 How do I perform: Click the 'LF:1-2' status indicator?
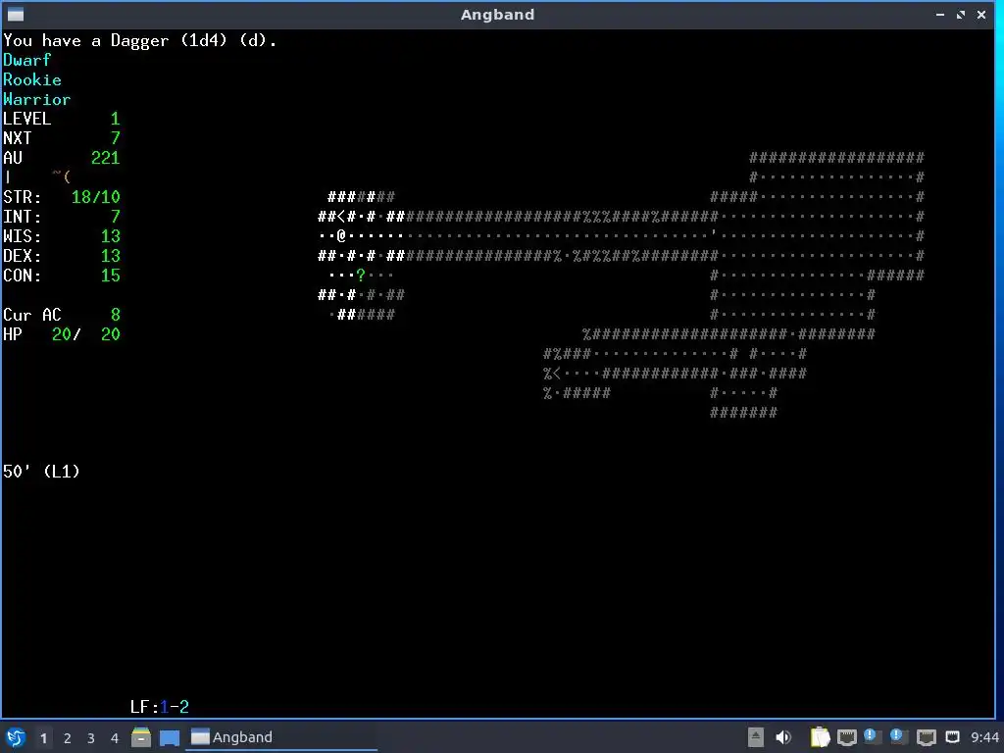pyautogui.click(x=160, y=706)
